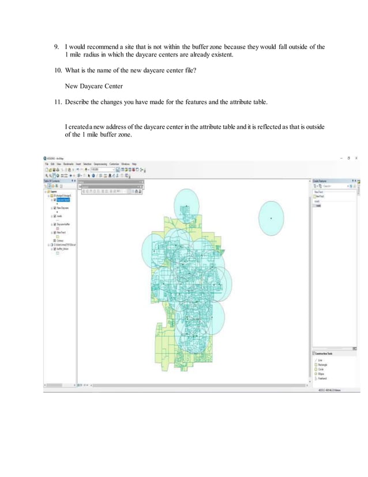The height and width of the screenshot is (477, 368).
Task: Select the Freehand construction tool
Action: coord(321,378)
